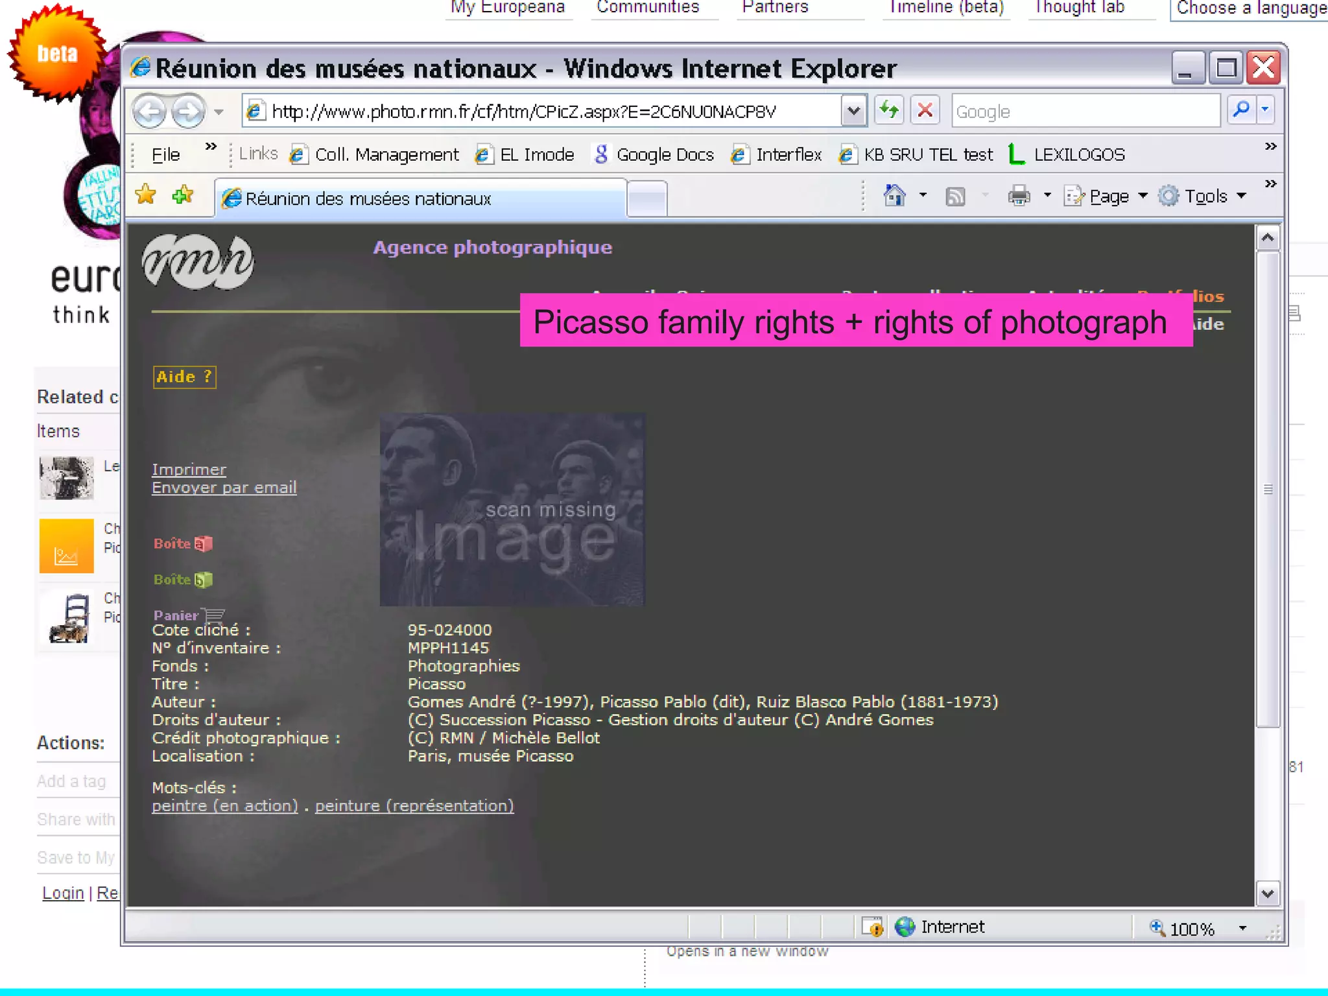Click the Print toolbar icon
This screenshot has width=1328, height=996.
click(1019, 195)
